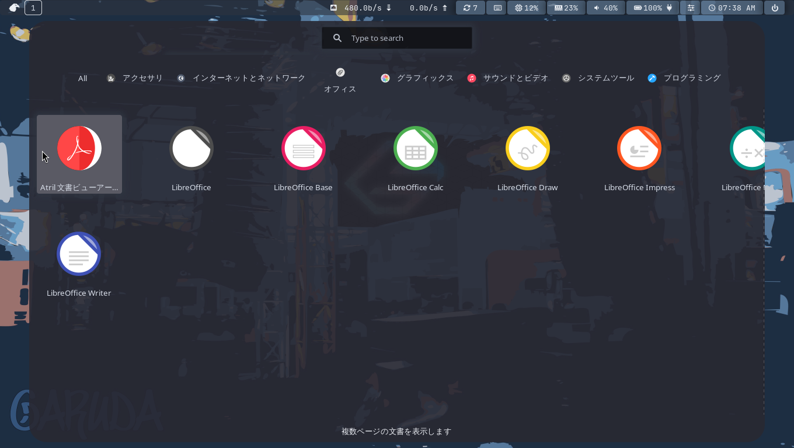
Task: Open the settings sliders icon
Action: 691,8
